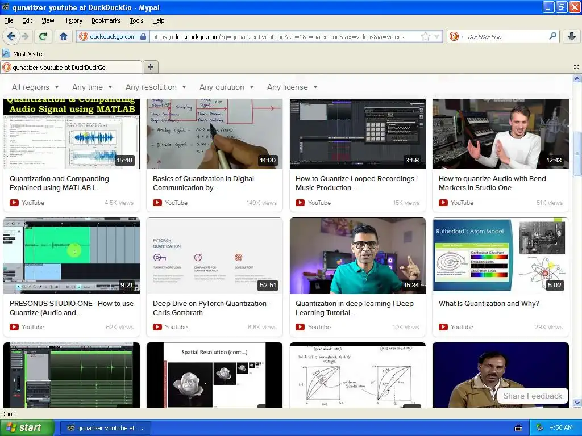Open the View menu
This screenshot has height=436, width=582.
48,20
